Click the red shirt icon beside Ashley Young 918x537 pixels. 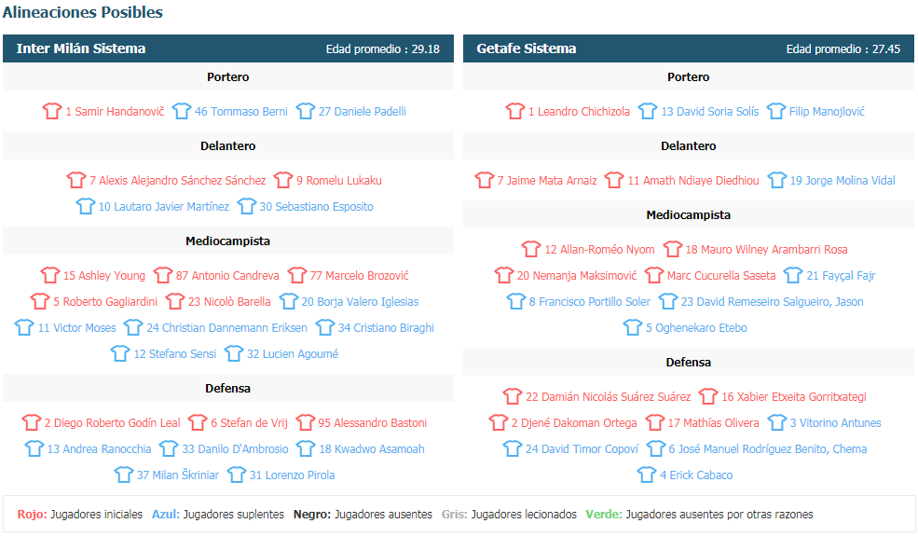pyautogui.click(x=50, y=275)
